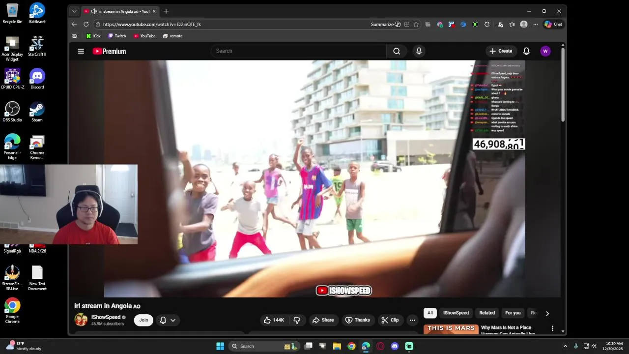
Task: Start voice search with the microphone
Action: 419,51
